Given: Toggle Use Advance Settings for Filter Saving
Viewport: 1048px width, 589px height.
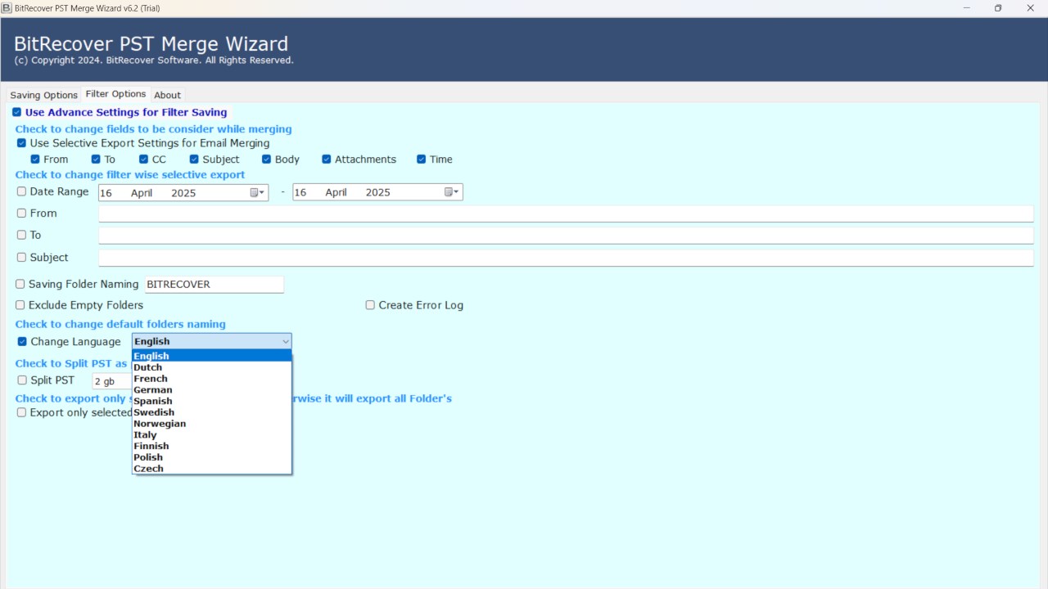Looking at the screenshot, I should click(16, 112).
